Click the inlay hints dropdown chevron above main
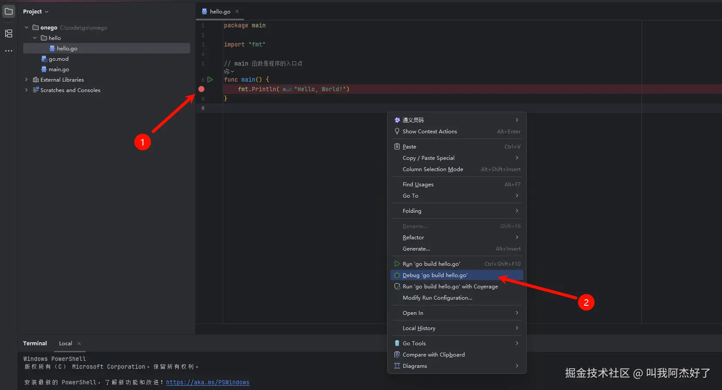 click(x=233, y=72)
